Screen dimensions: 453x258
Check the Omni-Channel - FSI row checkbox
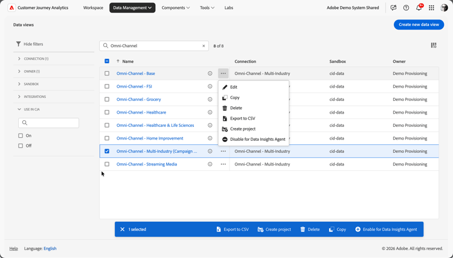click(107, 86)
